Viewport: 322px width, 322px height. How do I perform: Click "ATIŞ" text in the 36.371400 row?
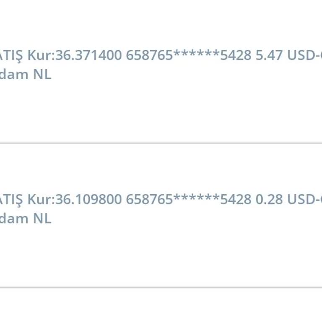click(11, 55)
